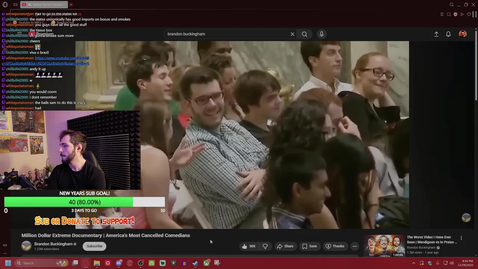
Task: Open the recommended video title link
Action: pyautogui.click(x=432, y=239)
